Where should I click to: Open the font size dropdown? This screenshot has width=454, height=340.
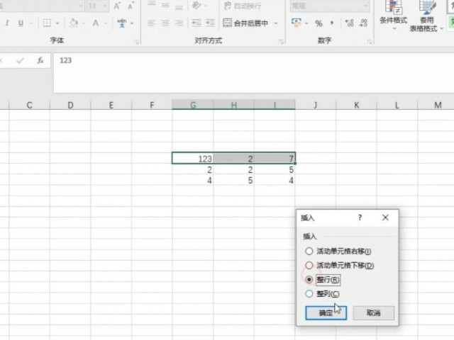tap(105, 6)
